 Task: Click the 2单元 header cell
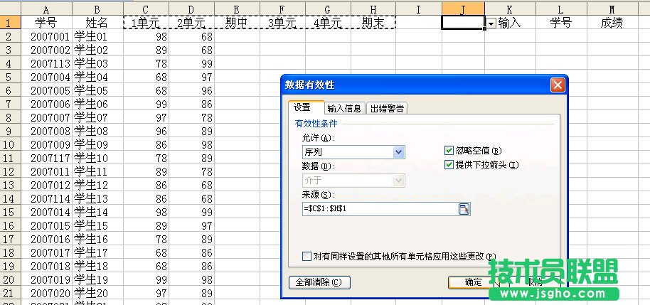(x=191, y=23)
